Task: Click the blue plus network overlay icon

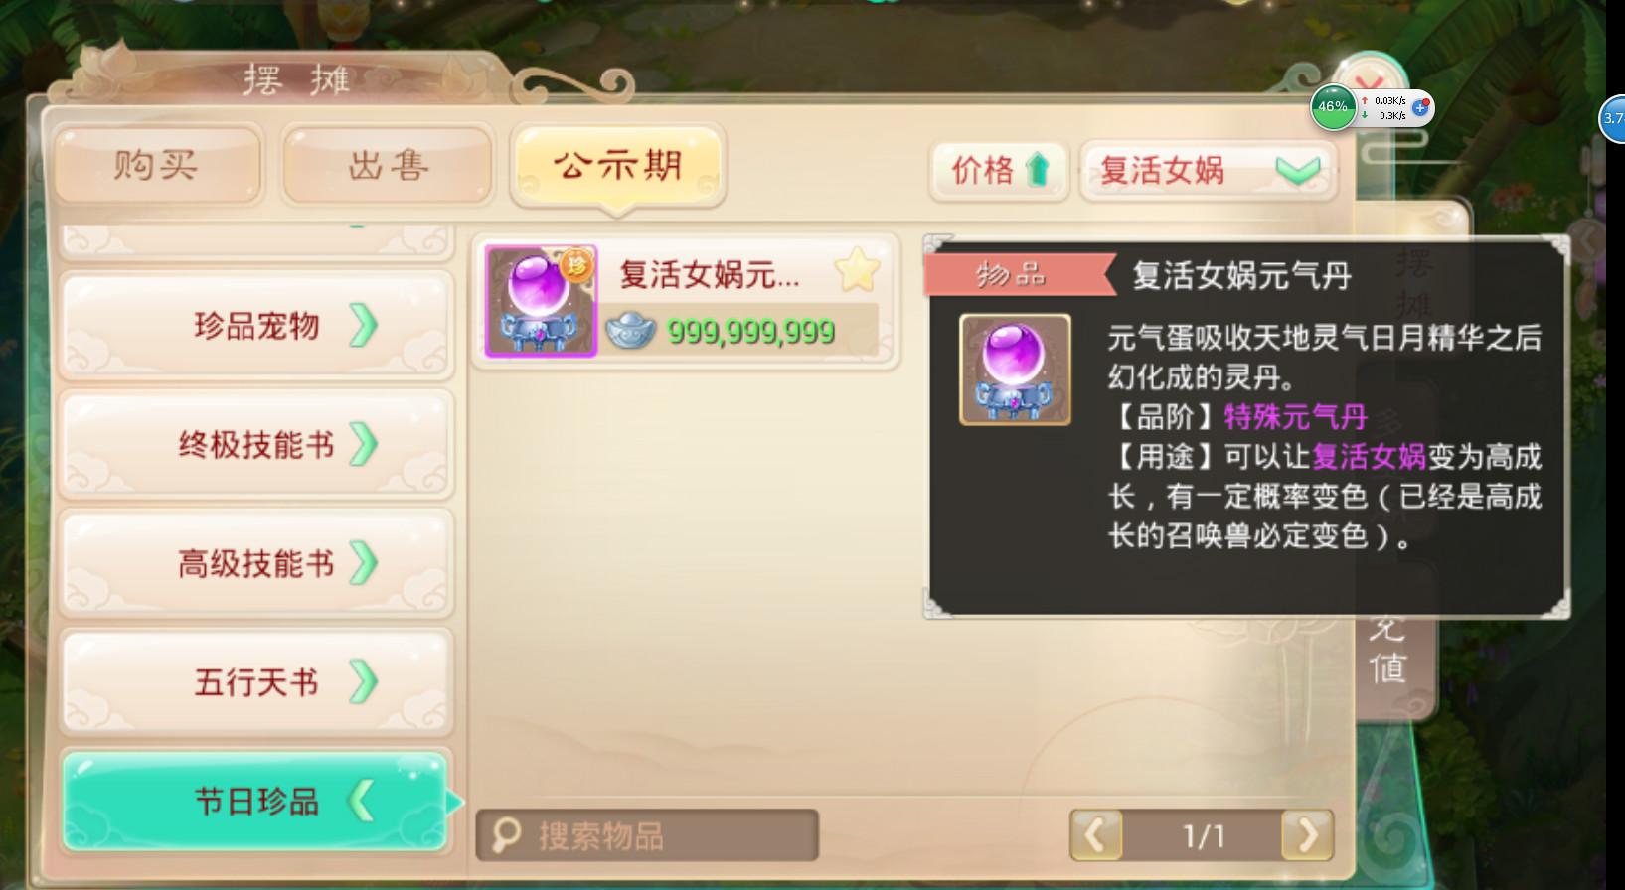Action: [x=1421, y=107]
